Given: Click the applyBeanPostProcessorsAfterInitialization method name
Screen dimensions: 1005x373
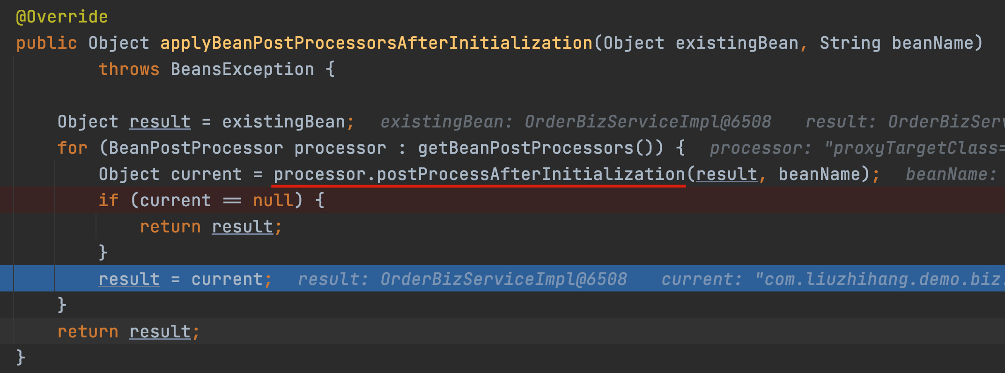Looking at the screenshot, I should pyautogui.click(x=377, y=43).
